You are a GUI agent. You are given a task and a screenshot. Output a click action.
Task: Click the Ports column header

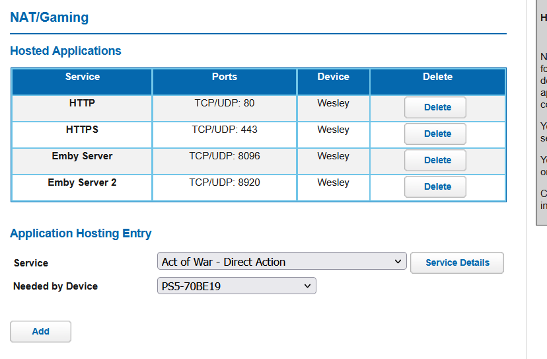(225, 77)
